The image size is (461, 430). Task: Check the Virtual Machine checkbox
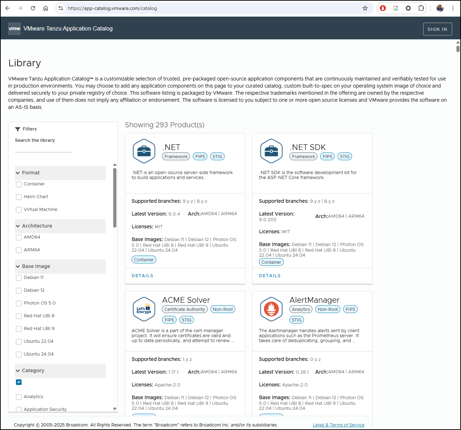(19, 210)
